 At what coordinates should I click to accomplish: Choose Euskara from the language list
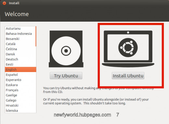click(20, 85)
